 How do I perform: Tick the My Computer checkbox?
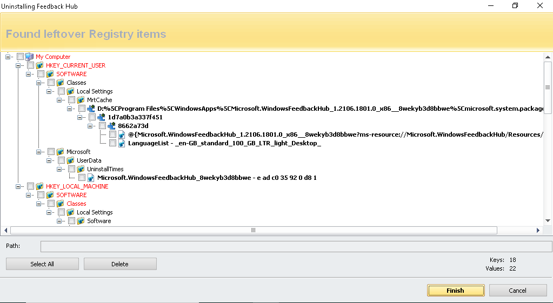pos(20,57)
